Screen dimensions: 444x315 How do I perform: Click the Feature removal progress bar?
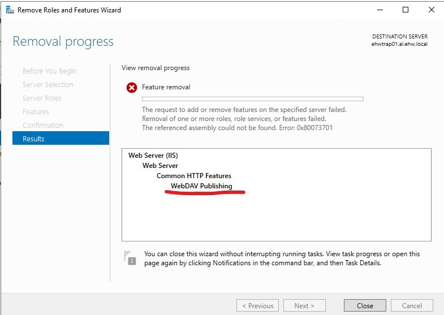pyautogui.click(x=253, y=99)
